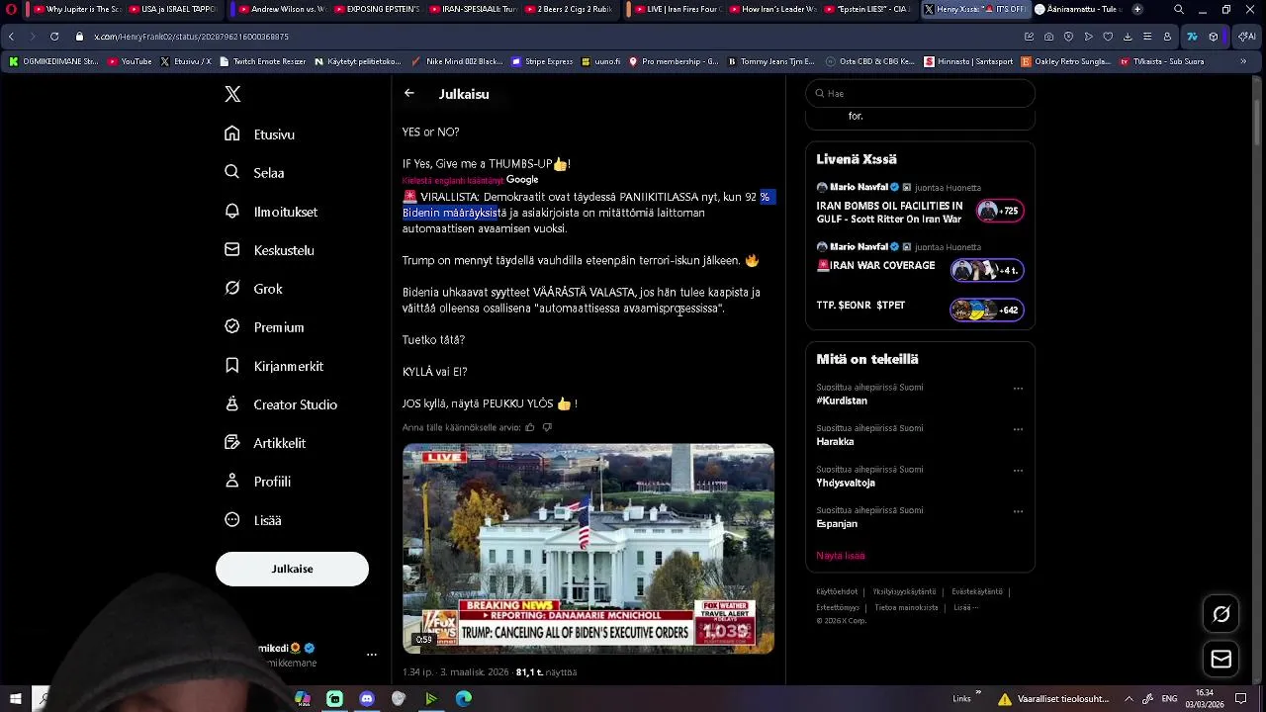Open the floating messages drawer

[x=1221, y=659]
